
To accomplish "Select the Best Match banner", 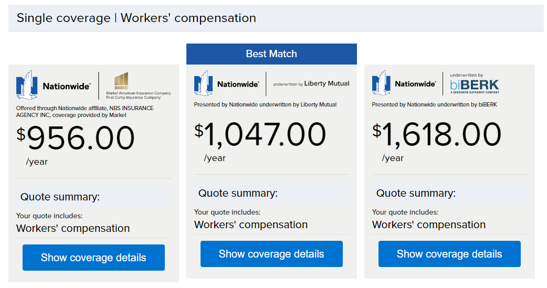I will [271, 54].
